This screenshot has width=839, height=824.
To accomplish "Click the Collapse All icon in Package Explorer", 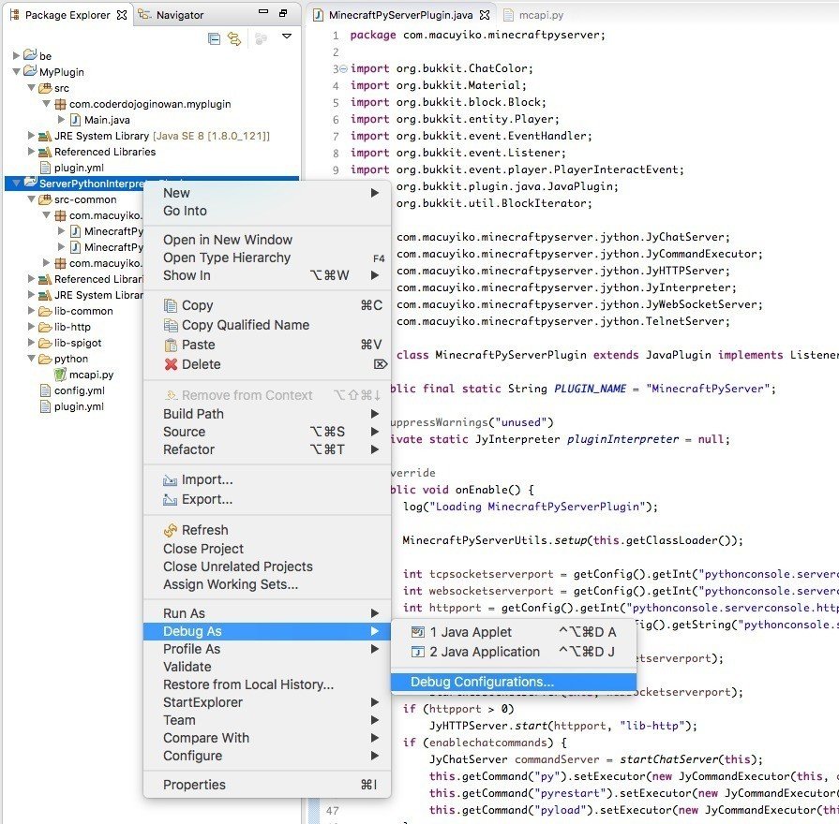I will click(213, 36).
